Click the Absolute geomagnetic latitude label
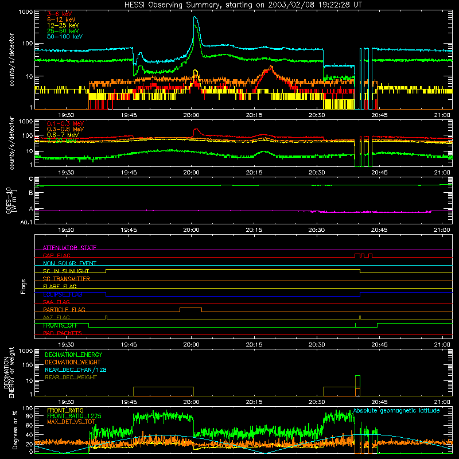459x459 pixels. pyautogui.click(x=396, y=411)
